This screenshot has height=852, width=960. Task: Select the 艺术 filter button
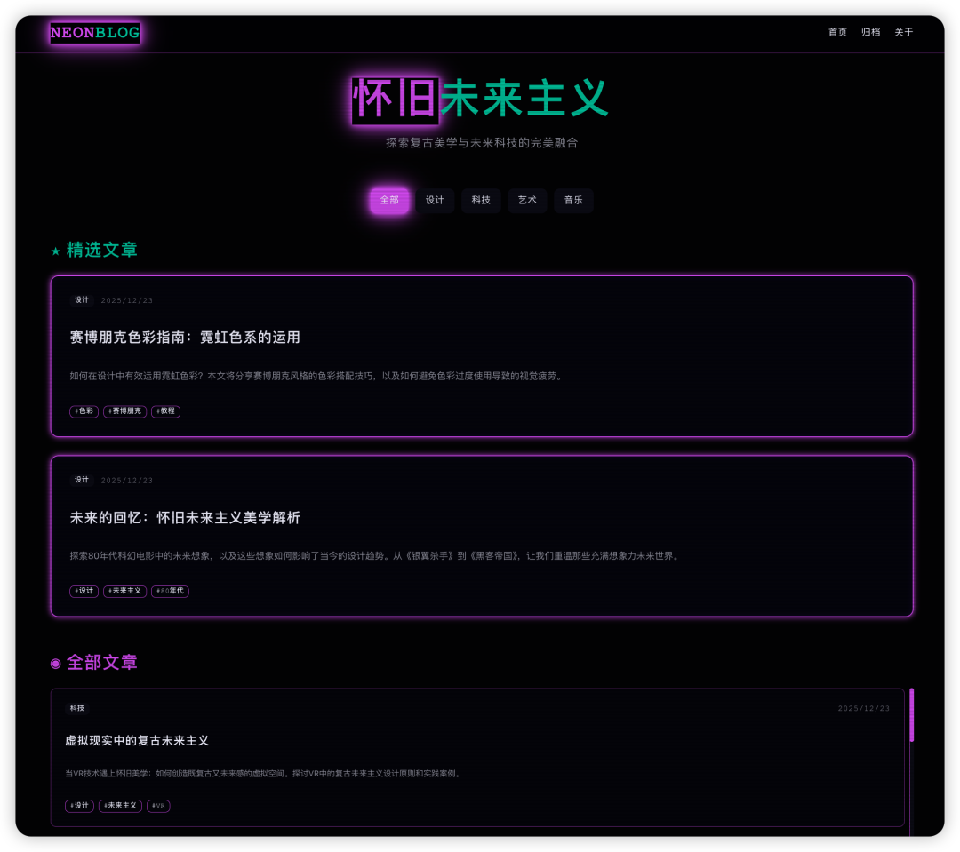click(527, 200)
